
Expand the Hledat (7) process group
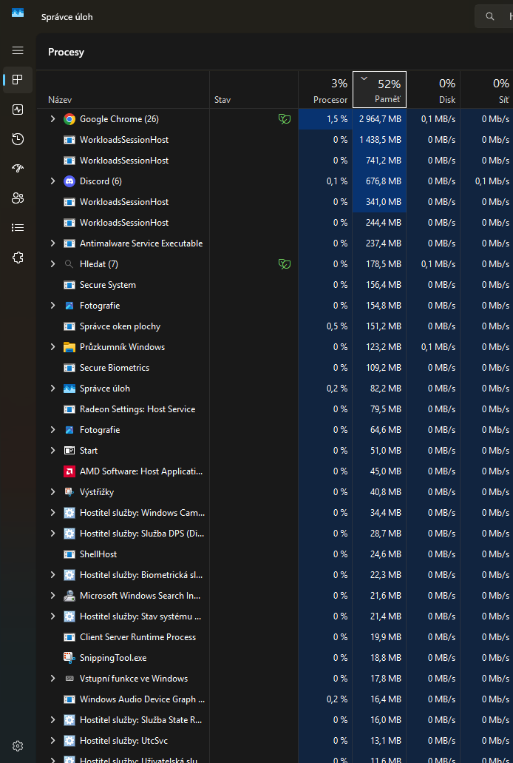coord(52,263)
